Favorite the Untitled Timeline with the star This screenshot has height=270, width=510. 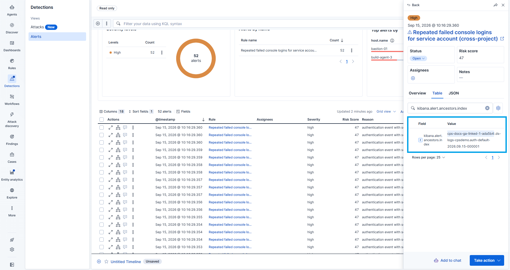106,261
